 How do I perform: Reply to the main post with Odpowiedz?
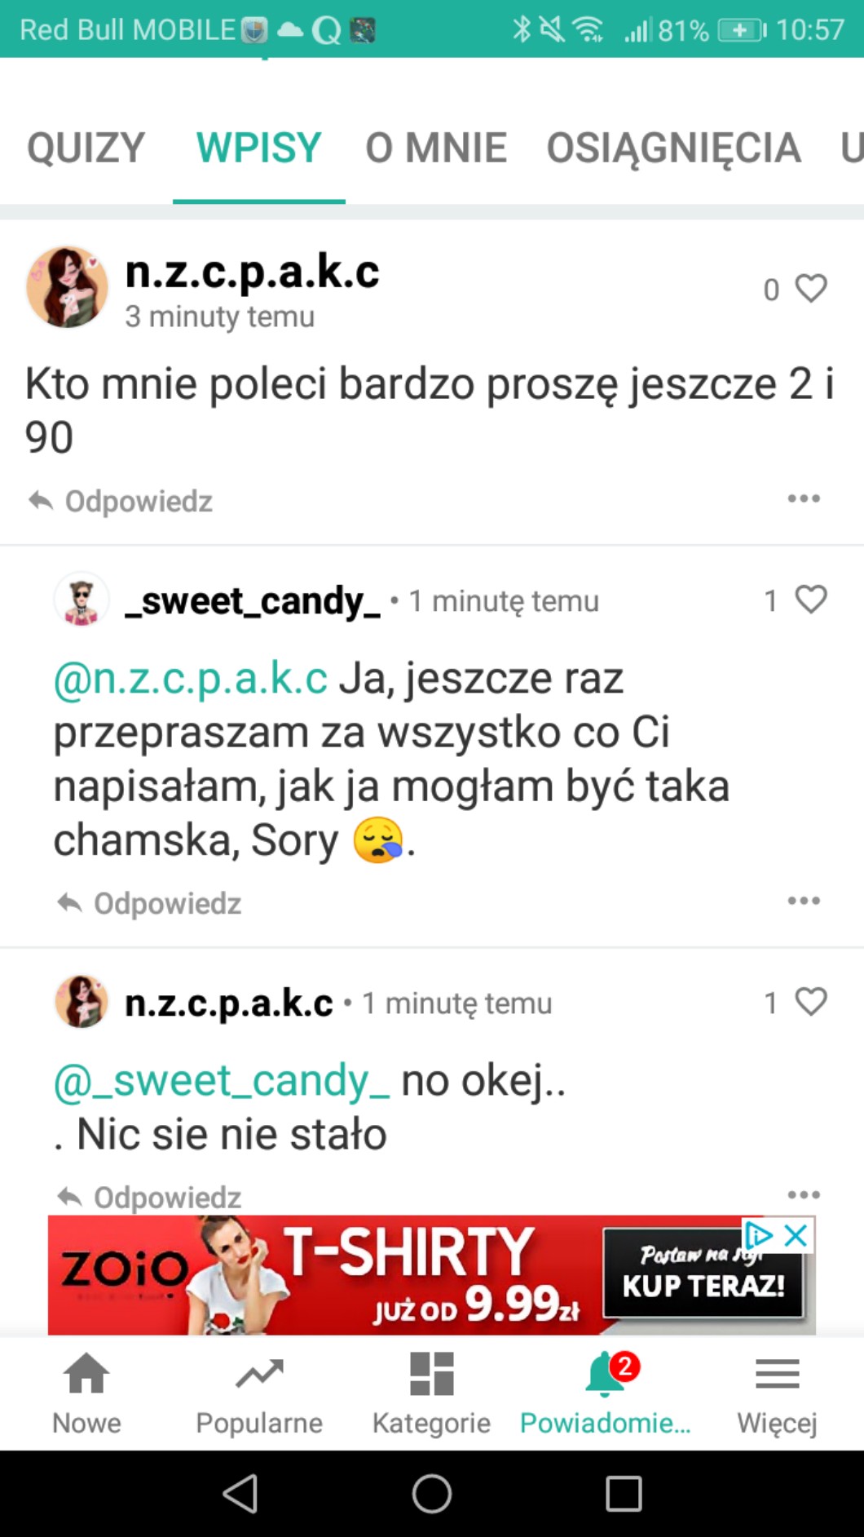(x=122, y=501)
